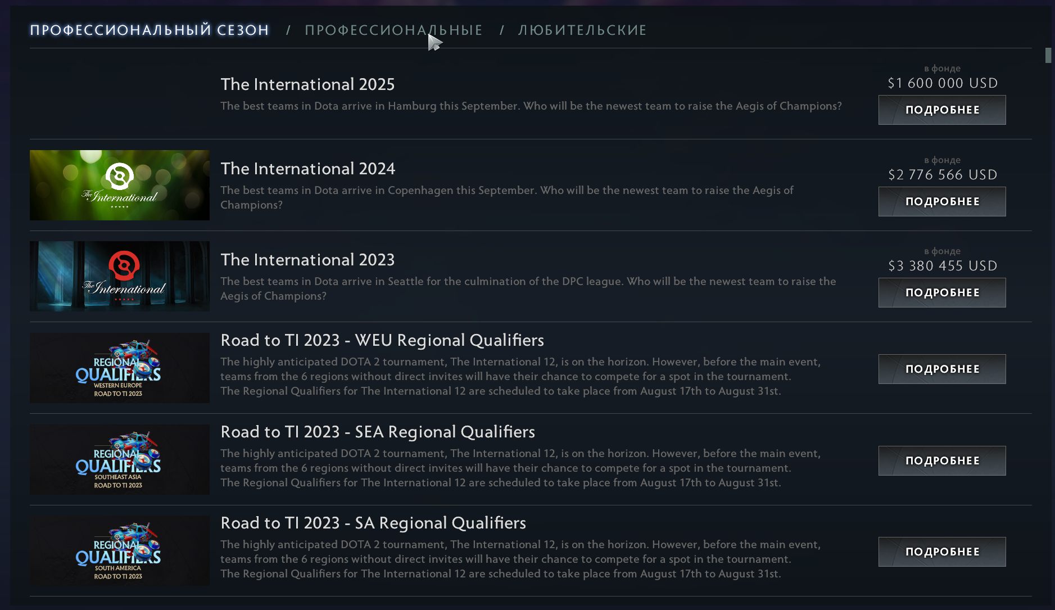Open the Профессиональный сезон tab
Viewport: 1055px width, 610px height.
point(150,30)
